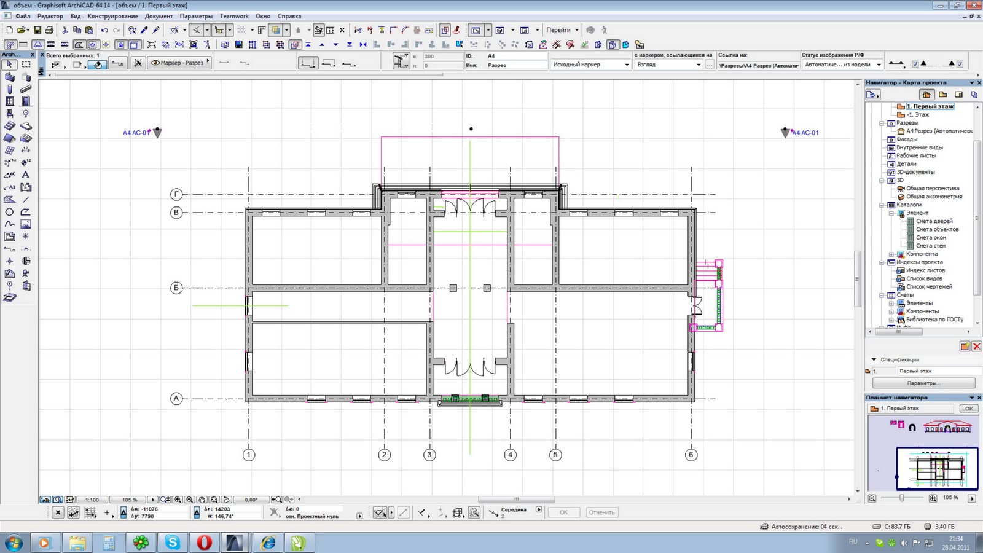Select the Object (chair) tool
Screen dimensions: 983x553
[9, 114]
